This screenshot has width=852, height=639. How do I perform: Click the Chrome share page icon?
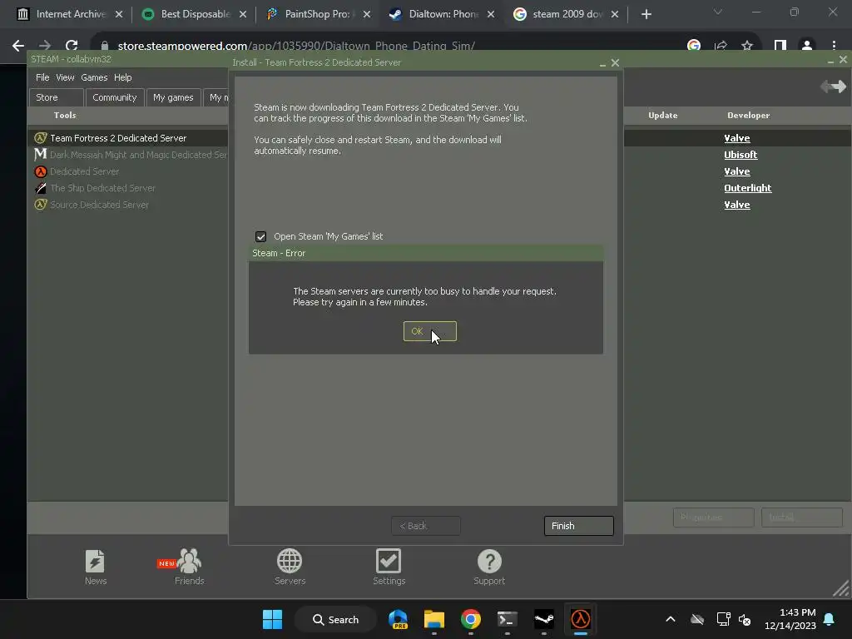coord(721,46)
